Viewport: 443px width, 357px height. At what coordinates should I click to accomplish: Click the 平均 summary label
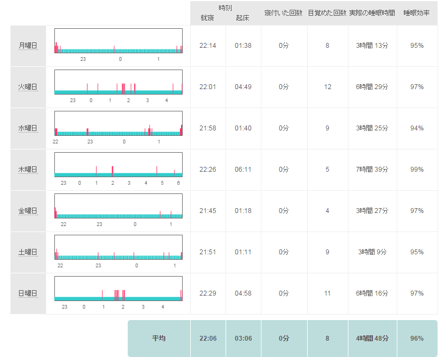pos(159,338)
